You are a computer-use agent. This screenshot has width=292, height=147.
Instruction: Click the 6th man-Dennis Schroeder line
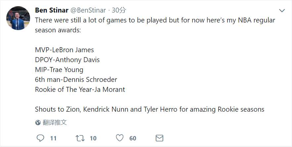coord(76,80)
